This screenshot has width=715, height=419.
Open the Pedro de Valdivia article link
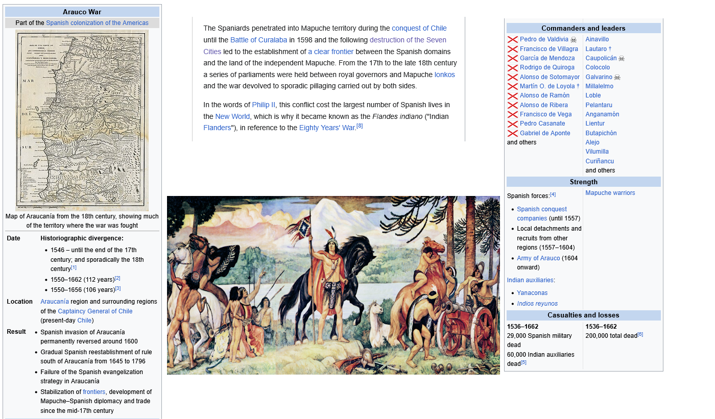pyautogui.click(x=544, y=39)
